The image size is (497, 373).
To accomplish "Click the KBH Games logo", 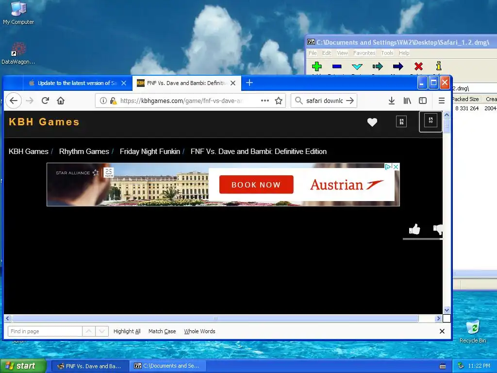I will pyautogui.click(x=44, y=122).
